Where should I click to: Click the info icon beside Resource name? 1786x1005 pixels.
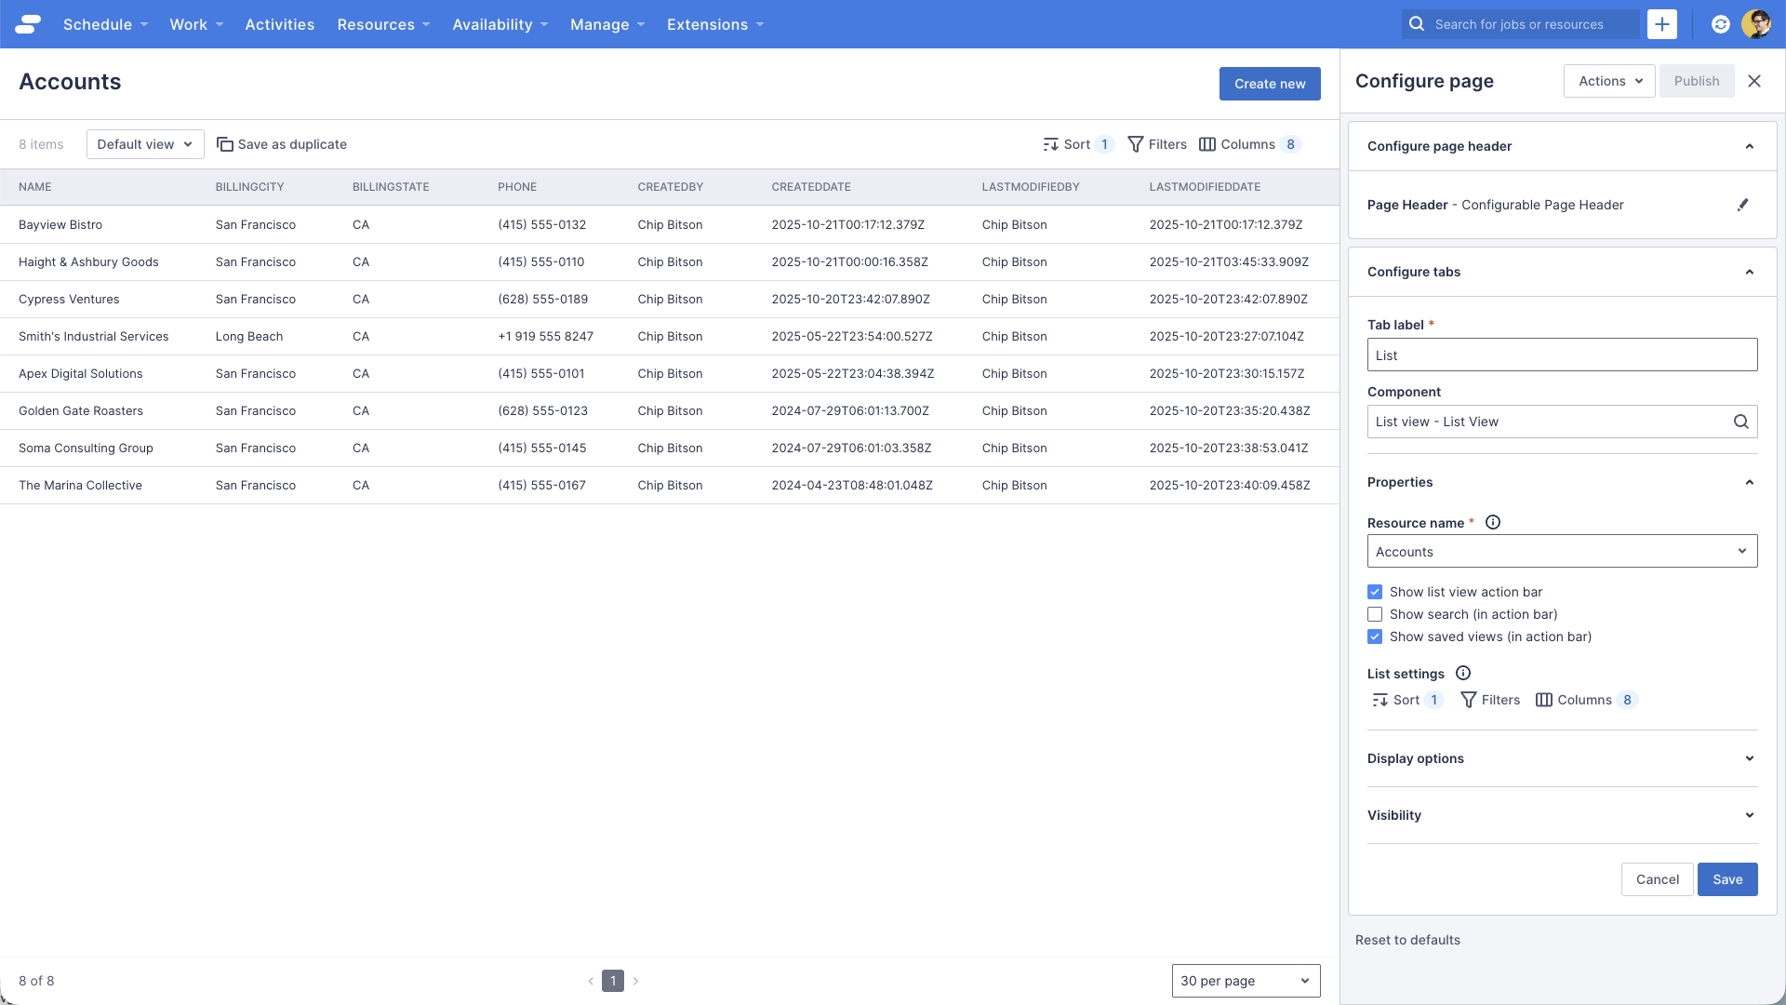[x=1493, y=522]
